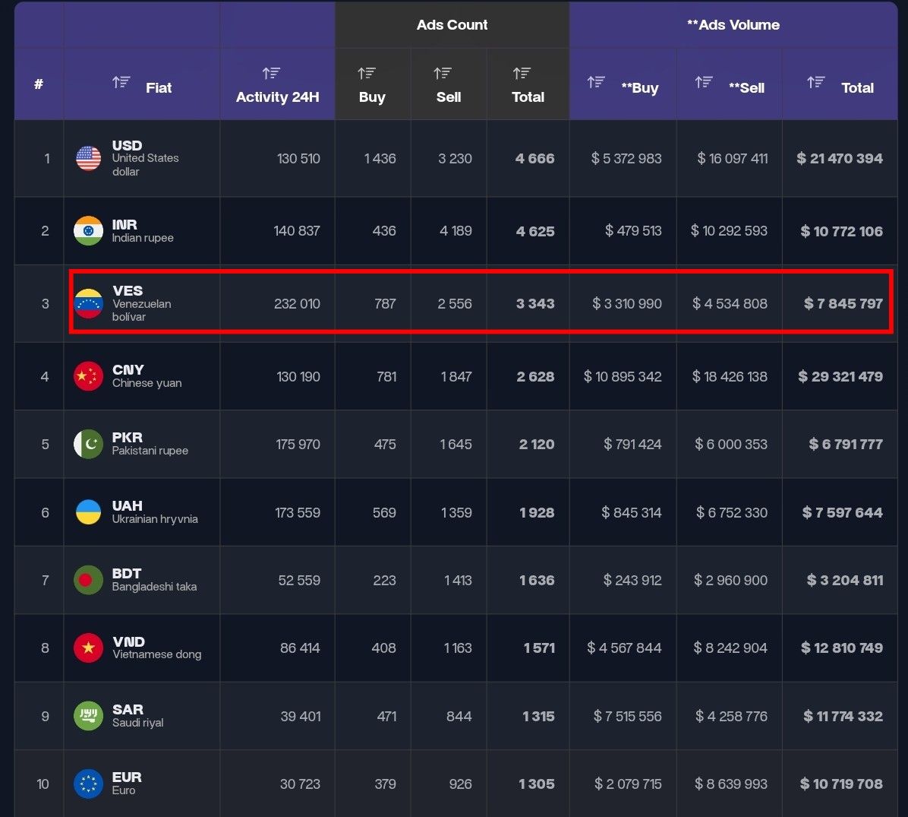Click the Ukrainian hryvnia flag icon
This screenshot has height=817, width=908.
(87, 511)
